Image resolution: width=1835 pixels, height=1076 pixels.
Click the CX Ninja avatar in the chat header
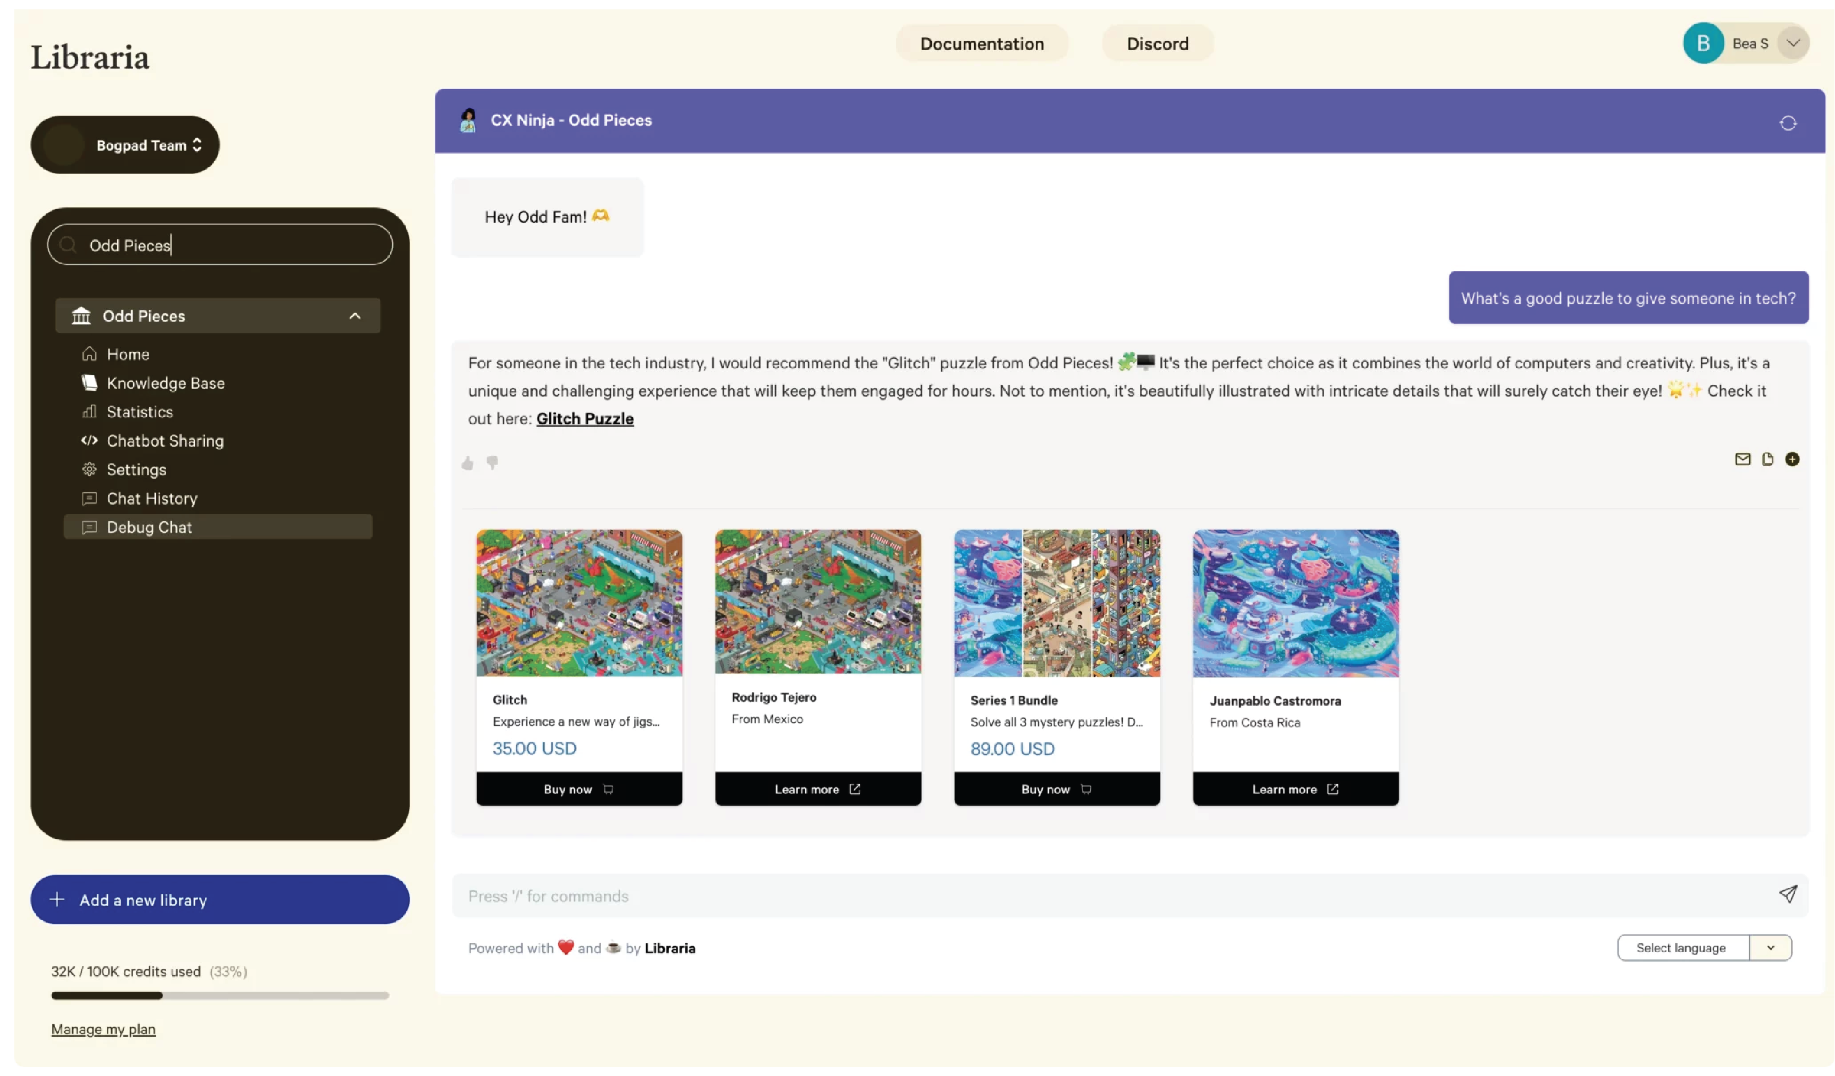(468, 120)
